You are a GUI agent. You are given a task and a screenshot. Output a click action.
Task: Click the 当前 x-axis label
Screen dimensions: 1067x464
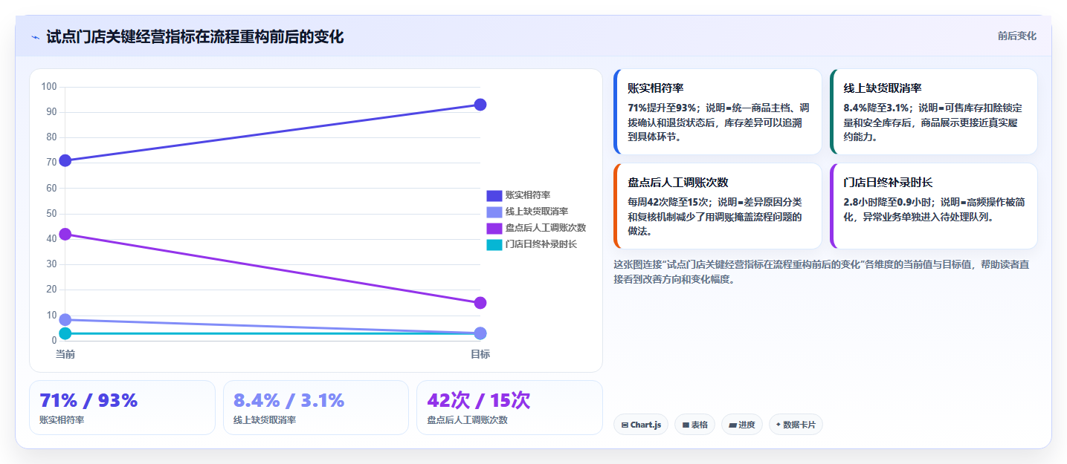(x=65, y=354)
